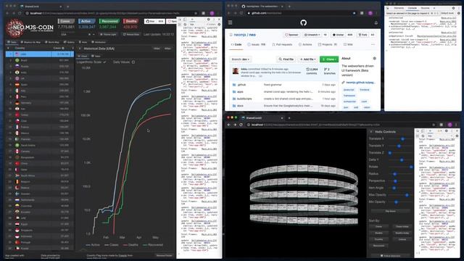Open the .github folder
This screenshot has height=261, width=464.
(x=241, y=85)
